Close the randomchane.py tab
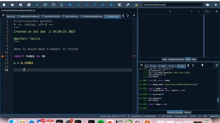Viewport: 220px width, 123px height. (x=42, y=16)
